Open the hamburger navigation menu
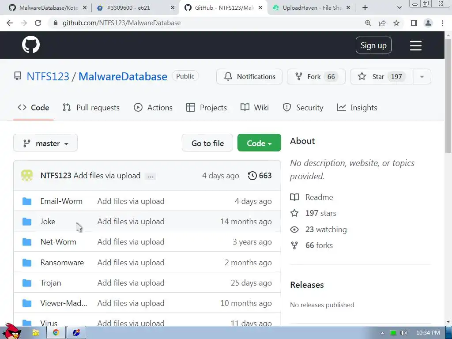Screen dimensions: 452x339 pos(416,45)
